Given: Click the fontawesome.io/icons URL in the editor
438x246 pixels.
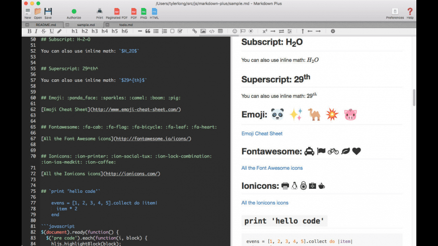Looking at the screenshot, I should (153, 139).
